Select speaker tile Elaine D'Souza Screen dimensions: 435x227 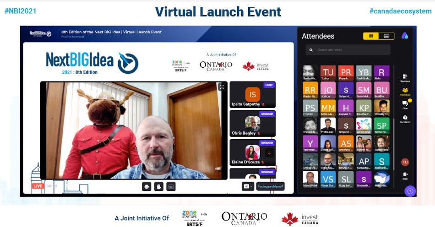[252, 152]
